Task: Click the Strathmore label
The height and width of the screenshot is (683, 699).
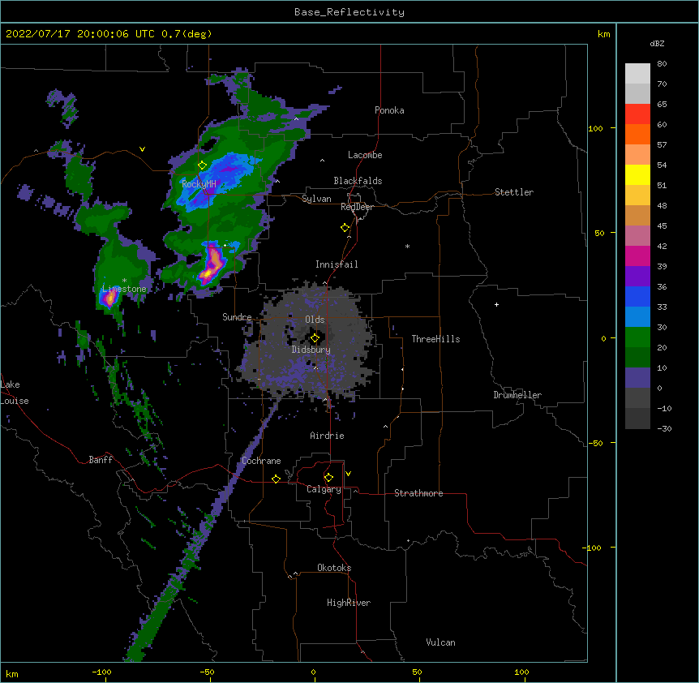Action: click(418, 493)
